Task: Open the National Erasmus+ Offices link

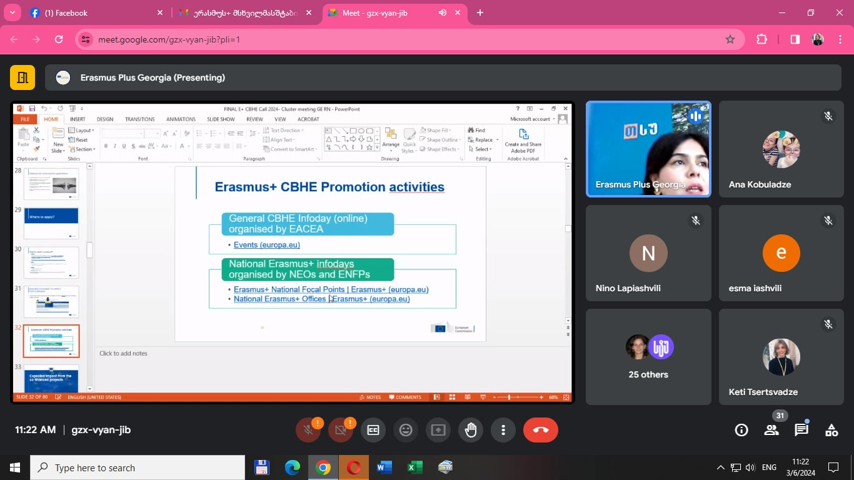Action: (322, 299)
